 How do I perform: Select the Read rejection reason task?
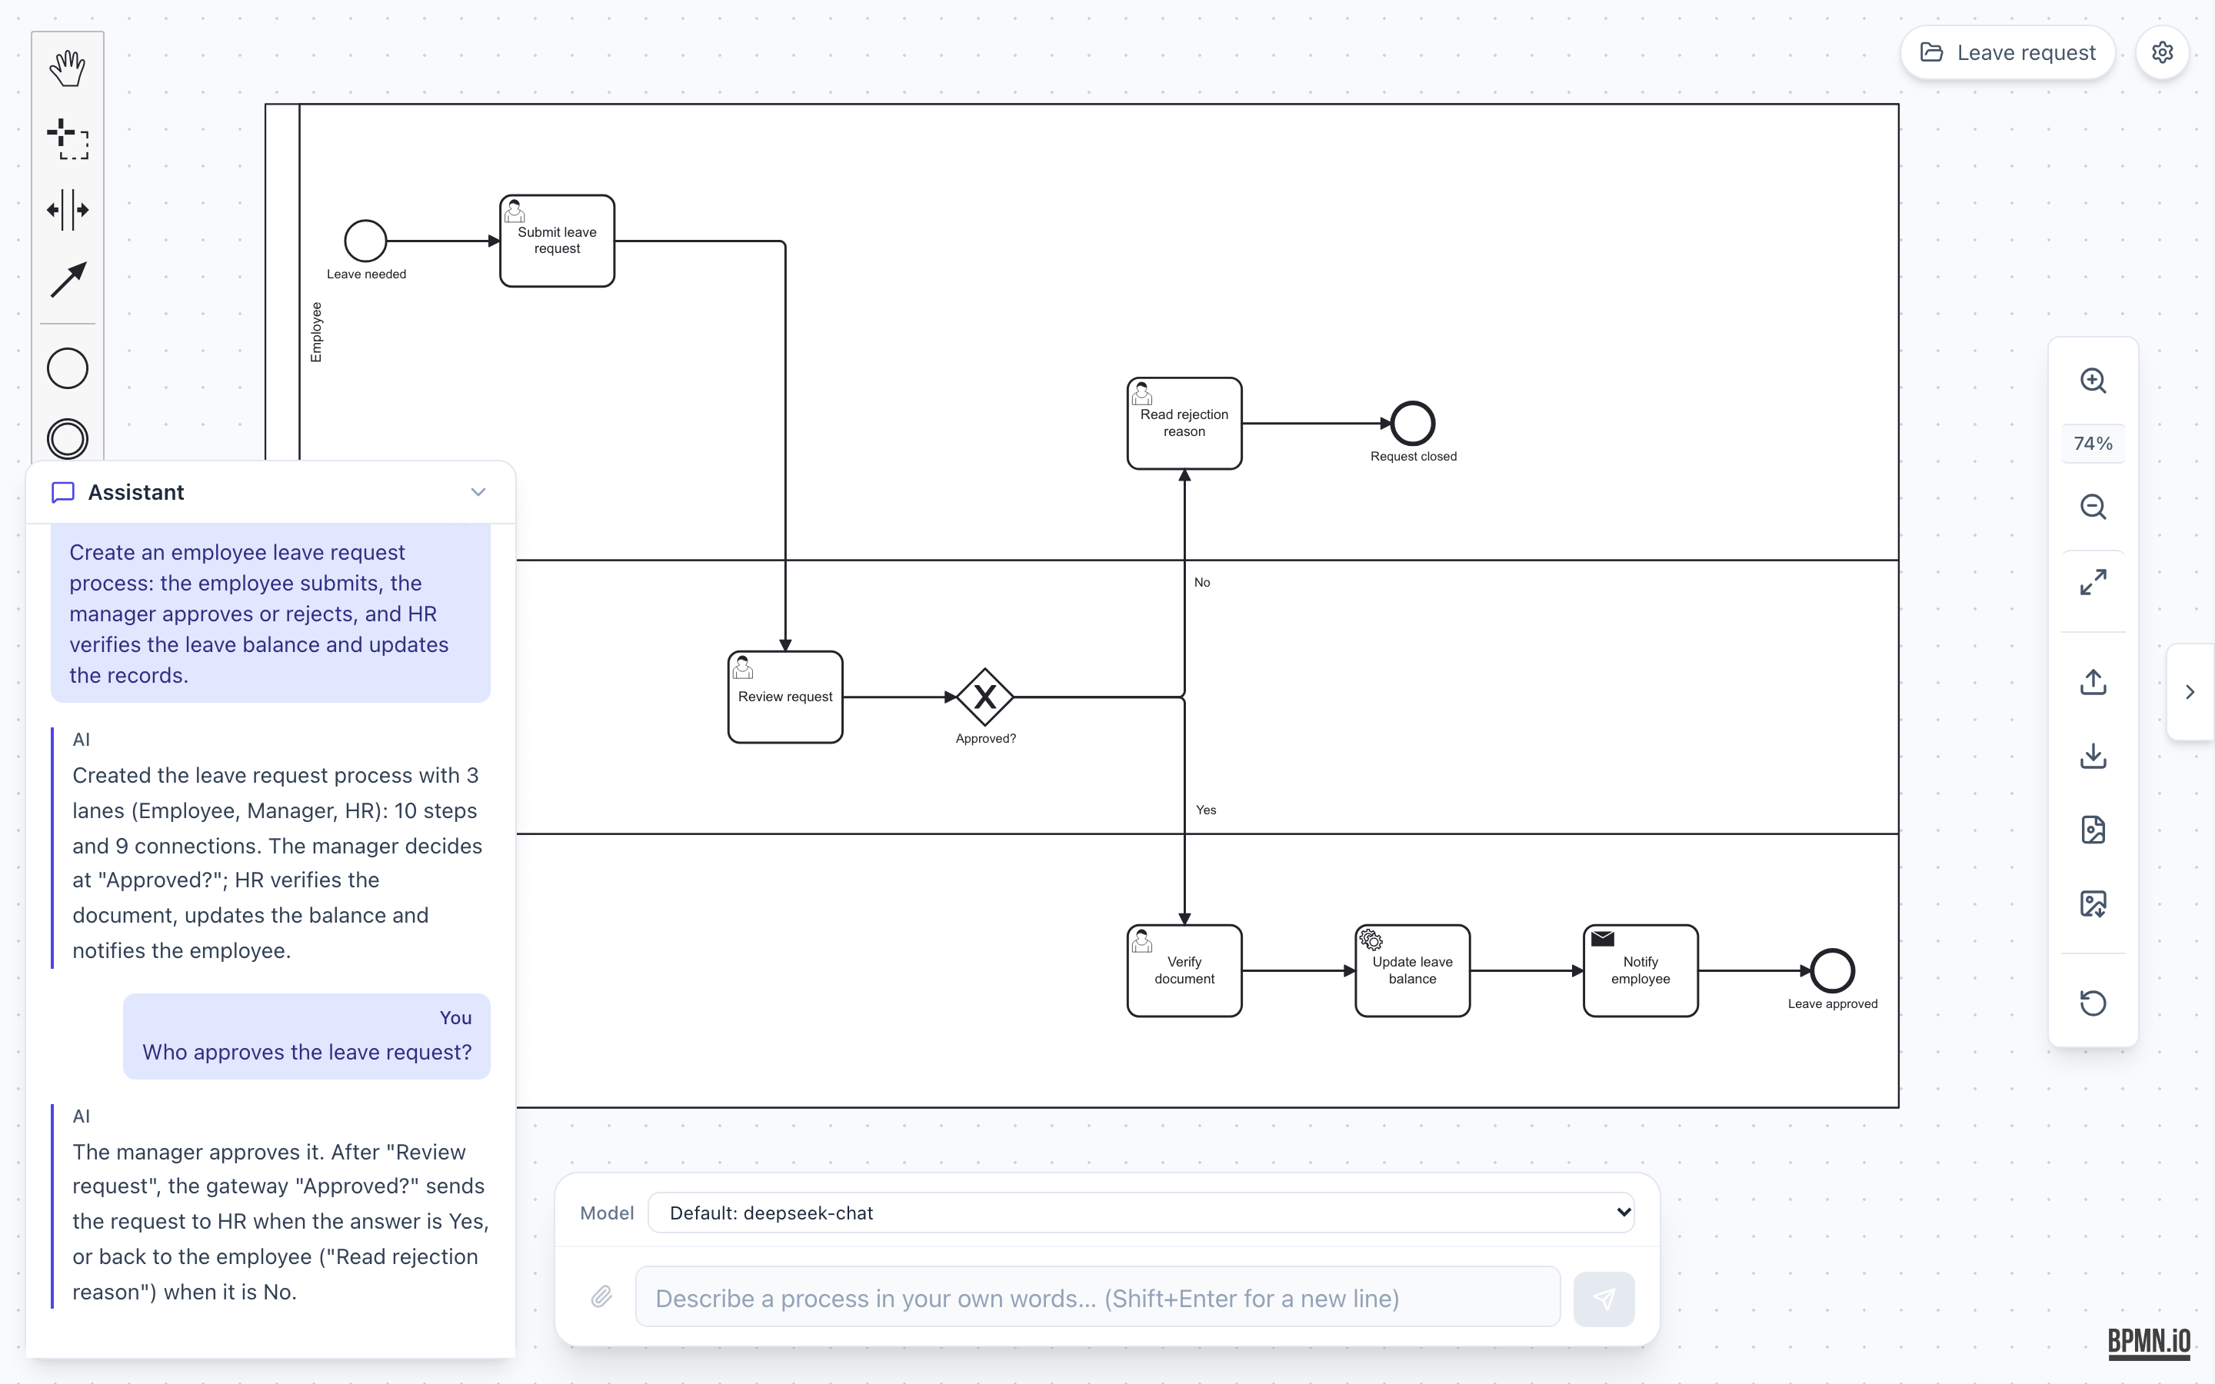1184,423
